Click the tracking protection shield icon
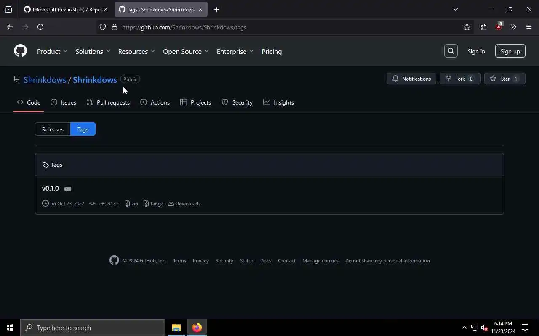Screen dimensions: 539x336 click(103, 27)
